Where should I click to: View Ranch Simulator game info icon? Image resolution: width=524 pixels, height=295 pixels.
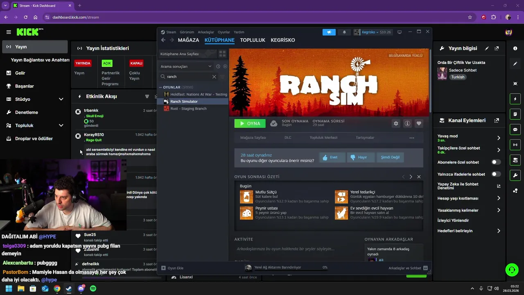(x=407, y=123)
